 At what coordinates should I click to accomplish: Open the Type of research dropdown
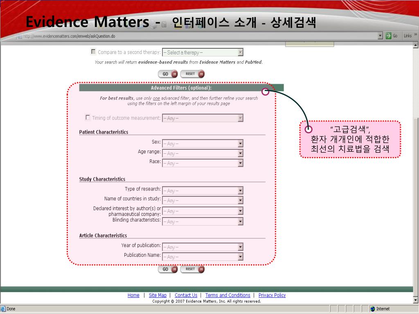pos(203,191)
